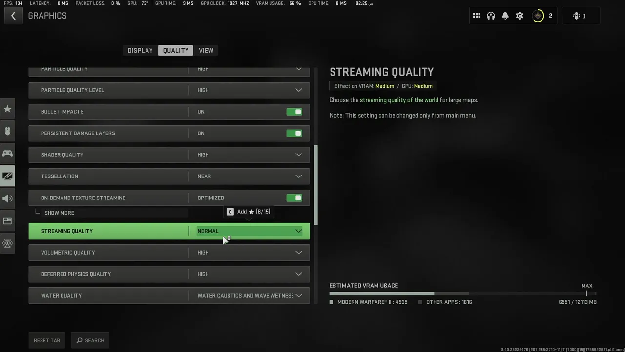Open the Water Quality dropdown
Image resolution: width=625 pixels, height=352 pixels.
click(169, 296)
